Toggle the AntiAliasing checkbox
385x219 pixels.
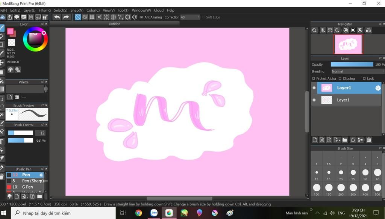pyautogui.click(x=141, y=17)
